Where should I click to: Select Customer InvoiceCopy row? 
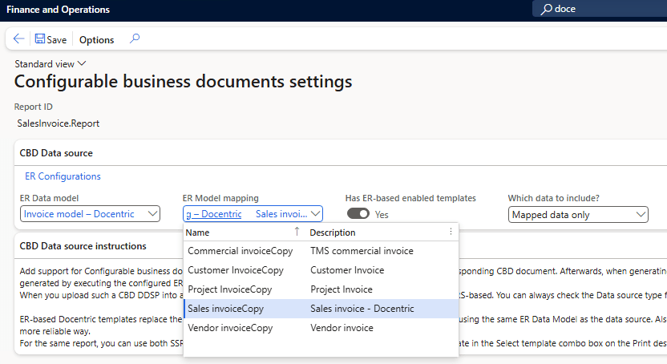[235, 270]
